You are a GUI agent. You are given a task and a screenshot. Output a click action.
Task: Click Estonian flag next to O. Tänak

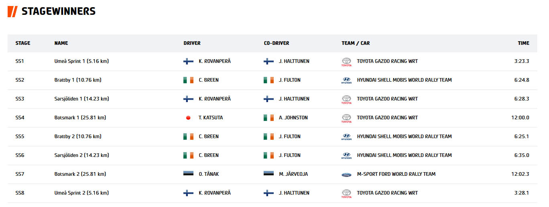(188, 174)
